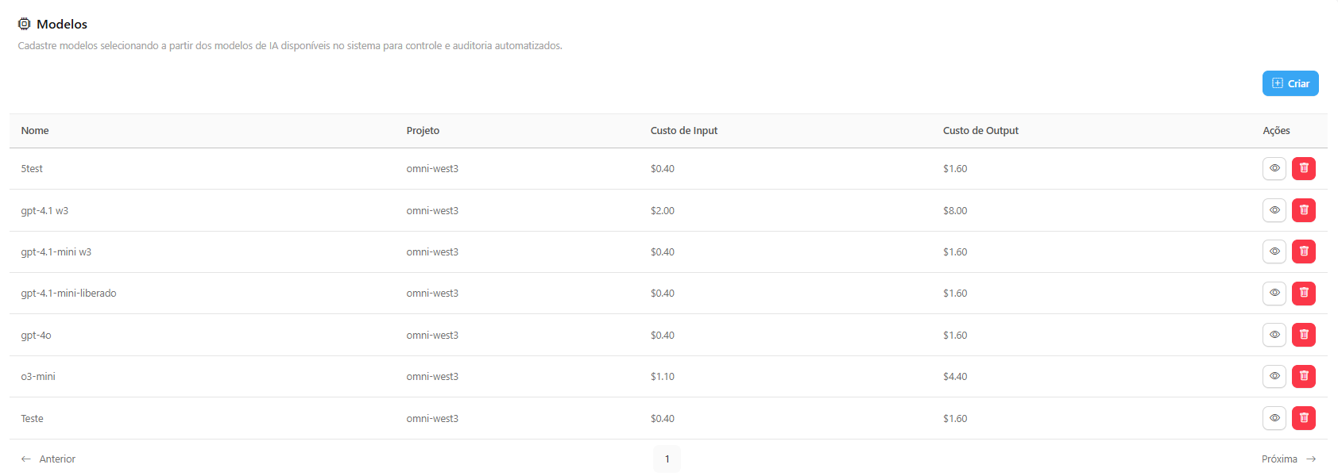The image size is (1338, 476).
Task: Show details for the gpt-4o model
Action: pos(1274,335)
